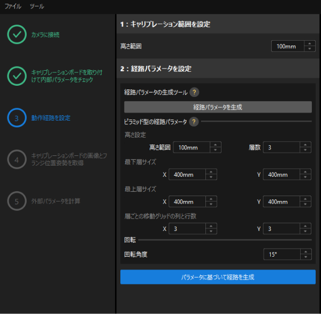Viewport: 321px width, 314px height.
Task: Open the ファイル menu
Action: click(x=13, y=6)
